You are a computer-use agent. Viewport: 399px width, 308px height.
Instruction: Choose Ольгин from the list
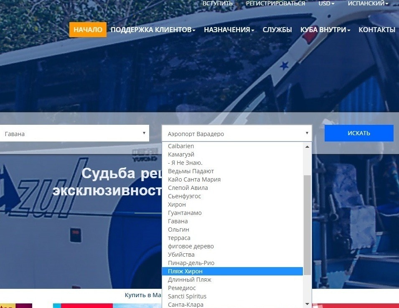(x=233, y=230)
